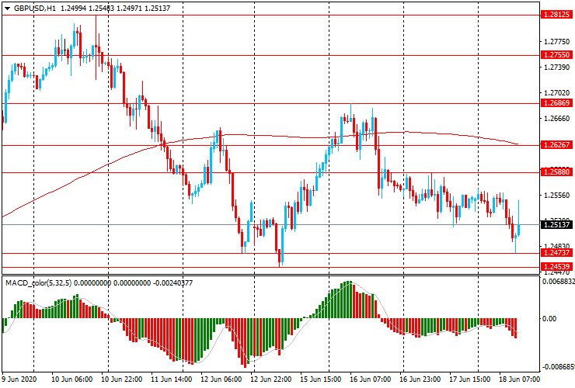This screenshot has height=388, width=575.
Task: Select the 1.25880 level price label
Action: point(556,171)
